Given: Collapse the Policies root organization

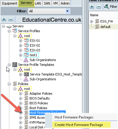Looking at the screenshot, I should [x=15, y=89].
